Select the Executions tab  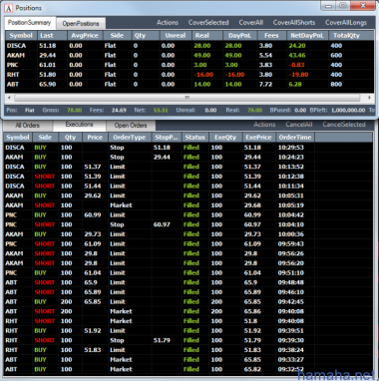[79, 125]
